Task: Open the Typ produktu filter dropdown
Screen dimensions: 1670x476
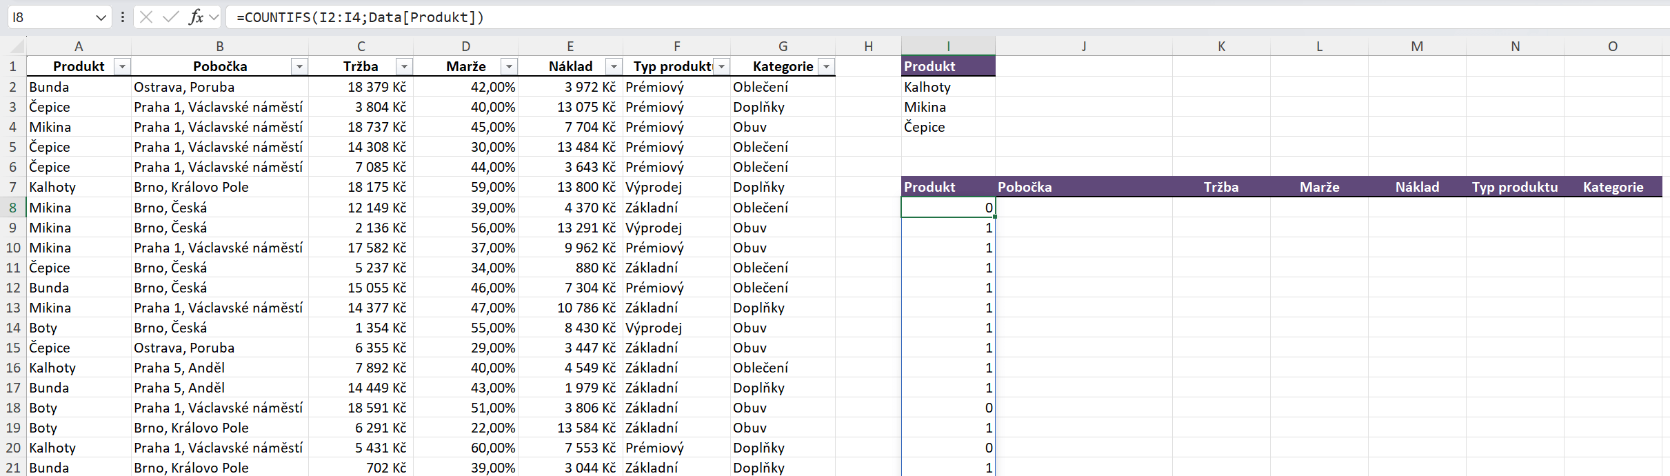Action: click(x=721, y=67)
